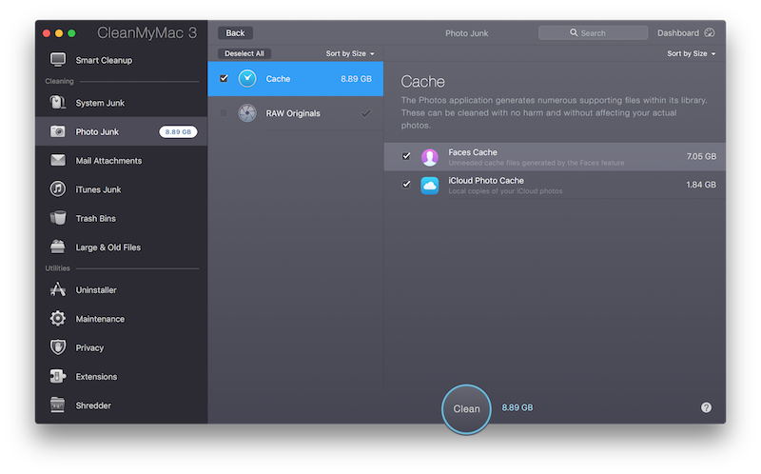Uncheck the Cache category checkbox
The width and height of the screenshot is (761, 474).
[224, 78]
